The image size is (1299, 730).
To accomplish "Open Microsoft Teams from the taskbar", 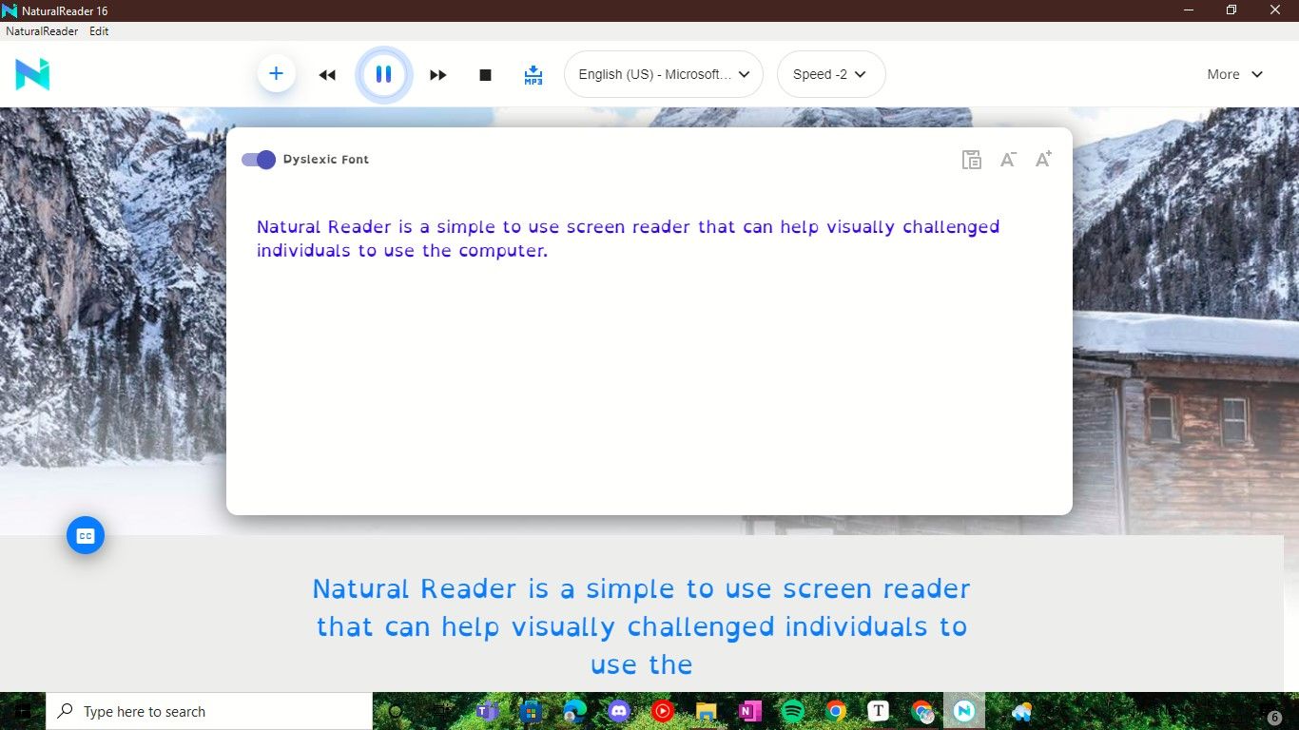I will [488, 711].
